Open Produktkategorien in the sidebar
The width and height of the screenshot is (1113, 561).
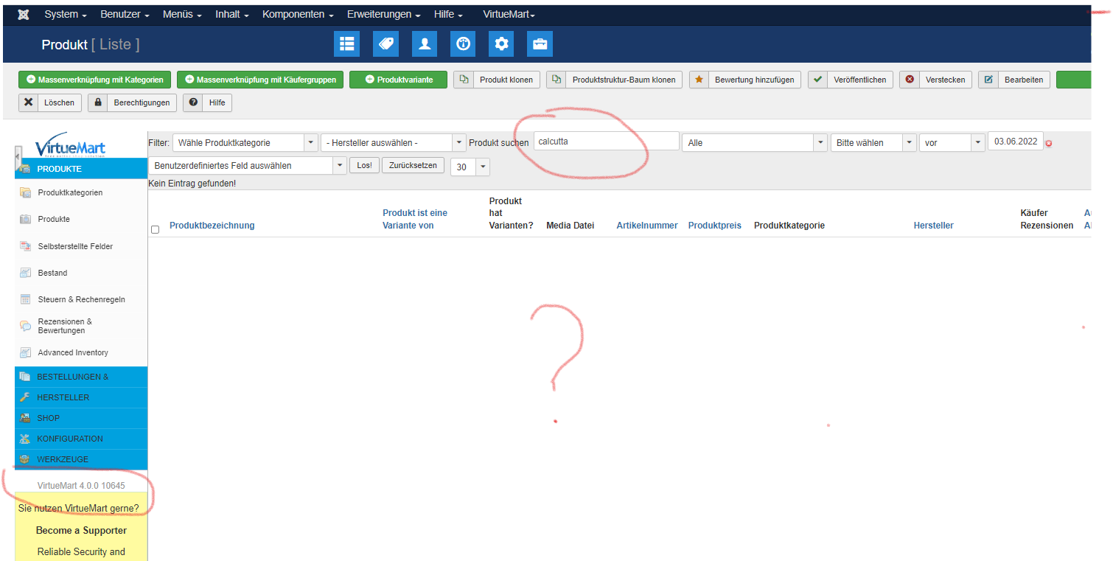[70, 192]
